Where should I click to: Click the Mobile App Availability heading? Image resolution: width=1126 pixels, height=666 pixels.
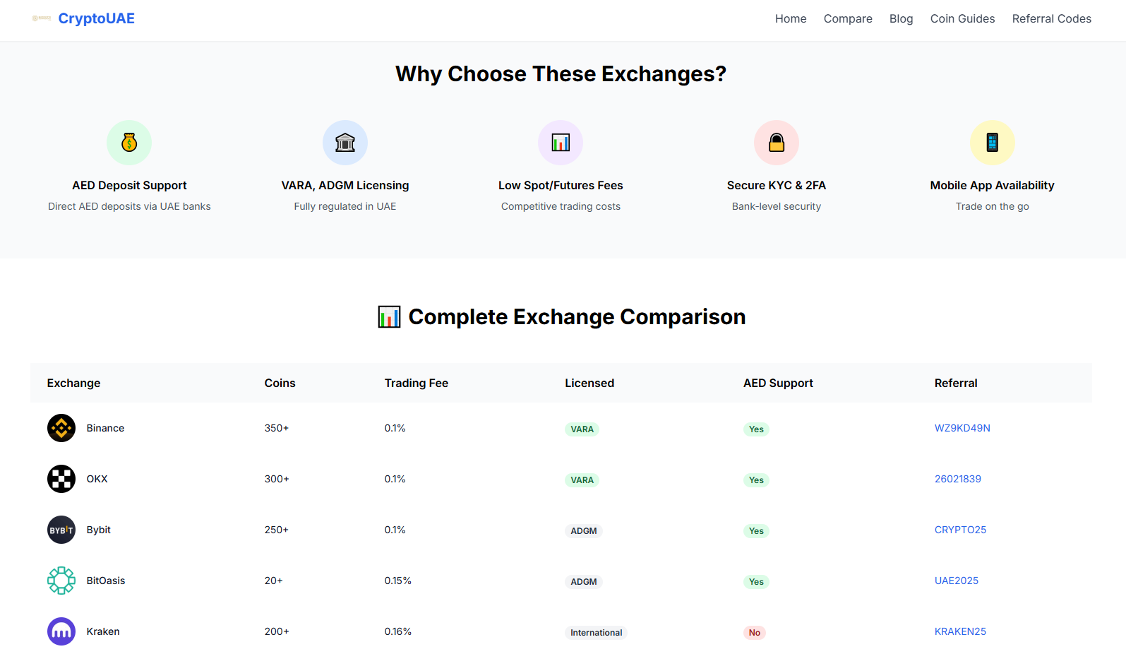pos(993,185)
